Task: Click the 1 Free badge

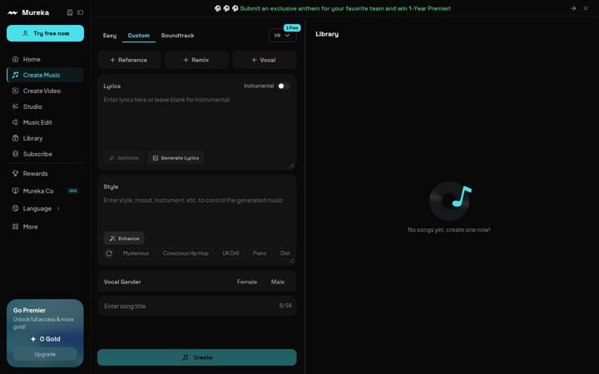Action: 292,28
